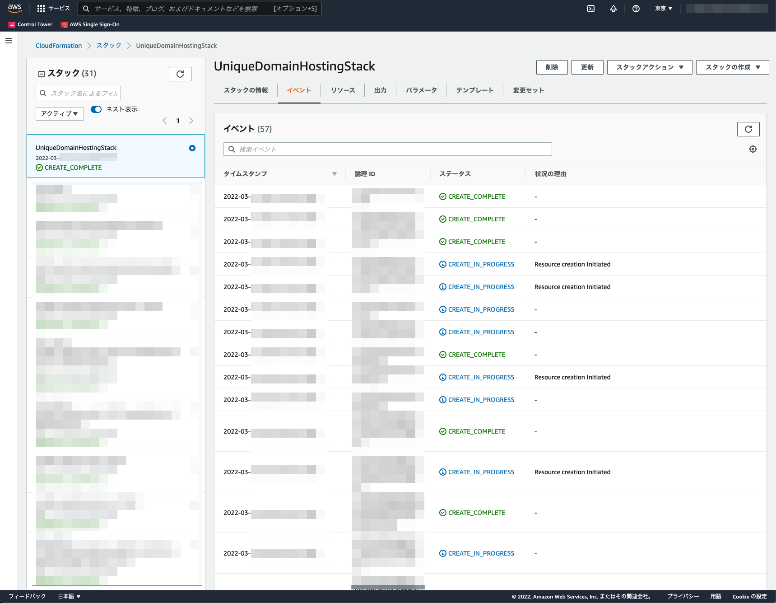The height and width of the screenshot is (603, 776).
Task: Collapse the stacks panel header toggle
Action: tap(42, 74)
